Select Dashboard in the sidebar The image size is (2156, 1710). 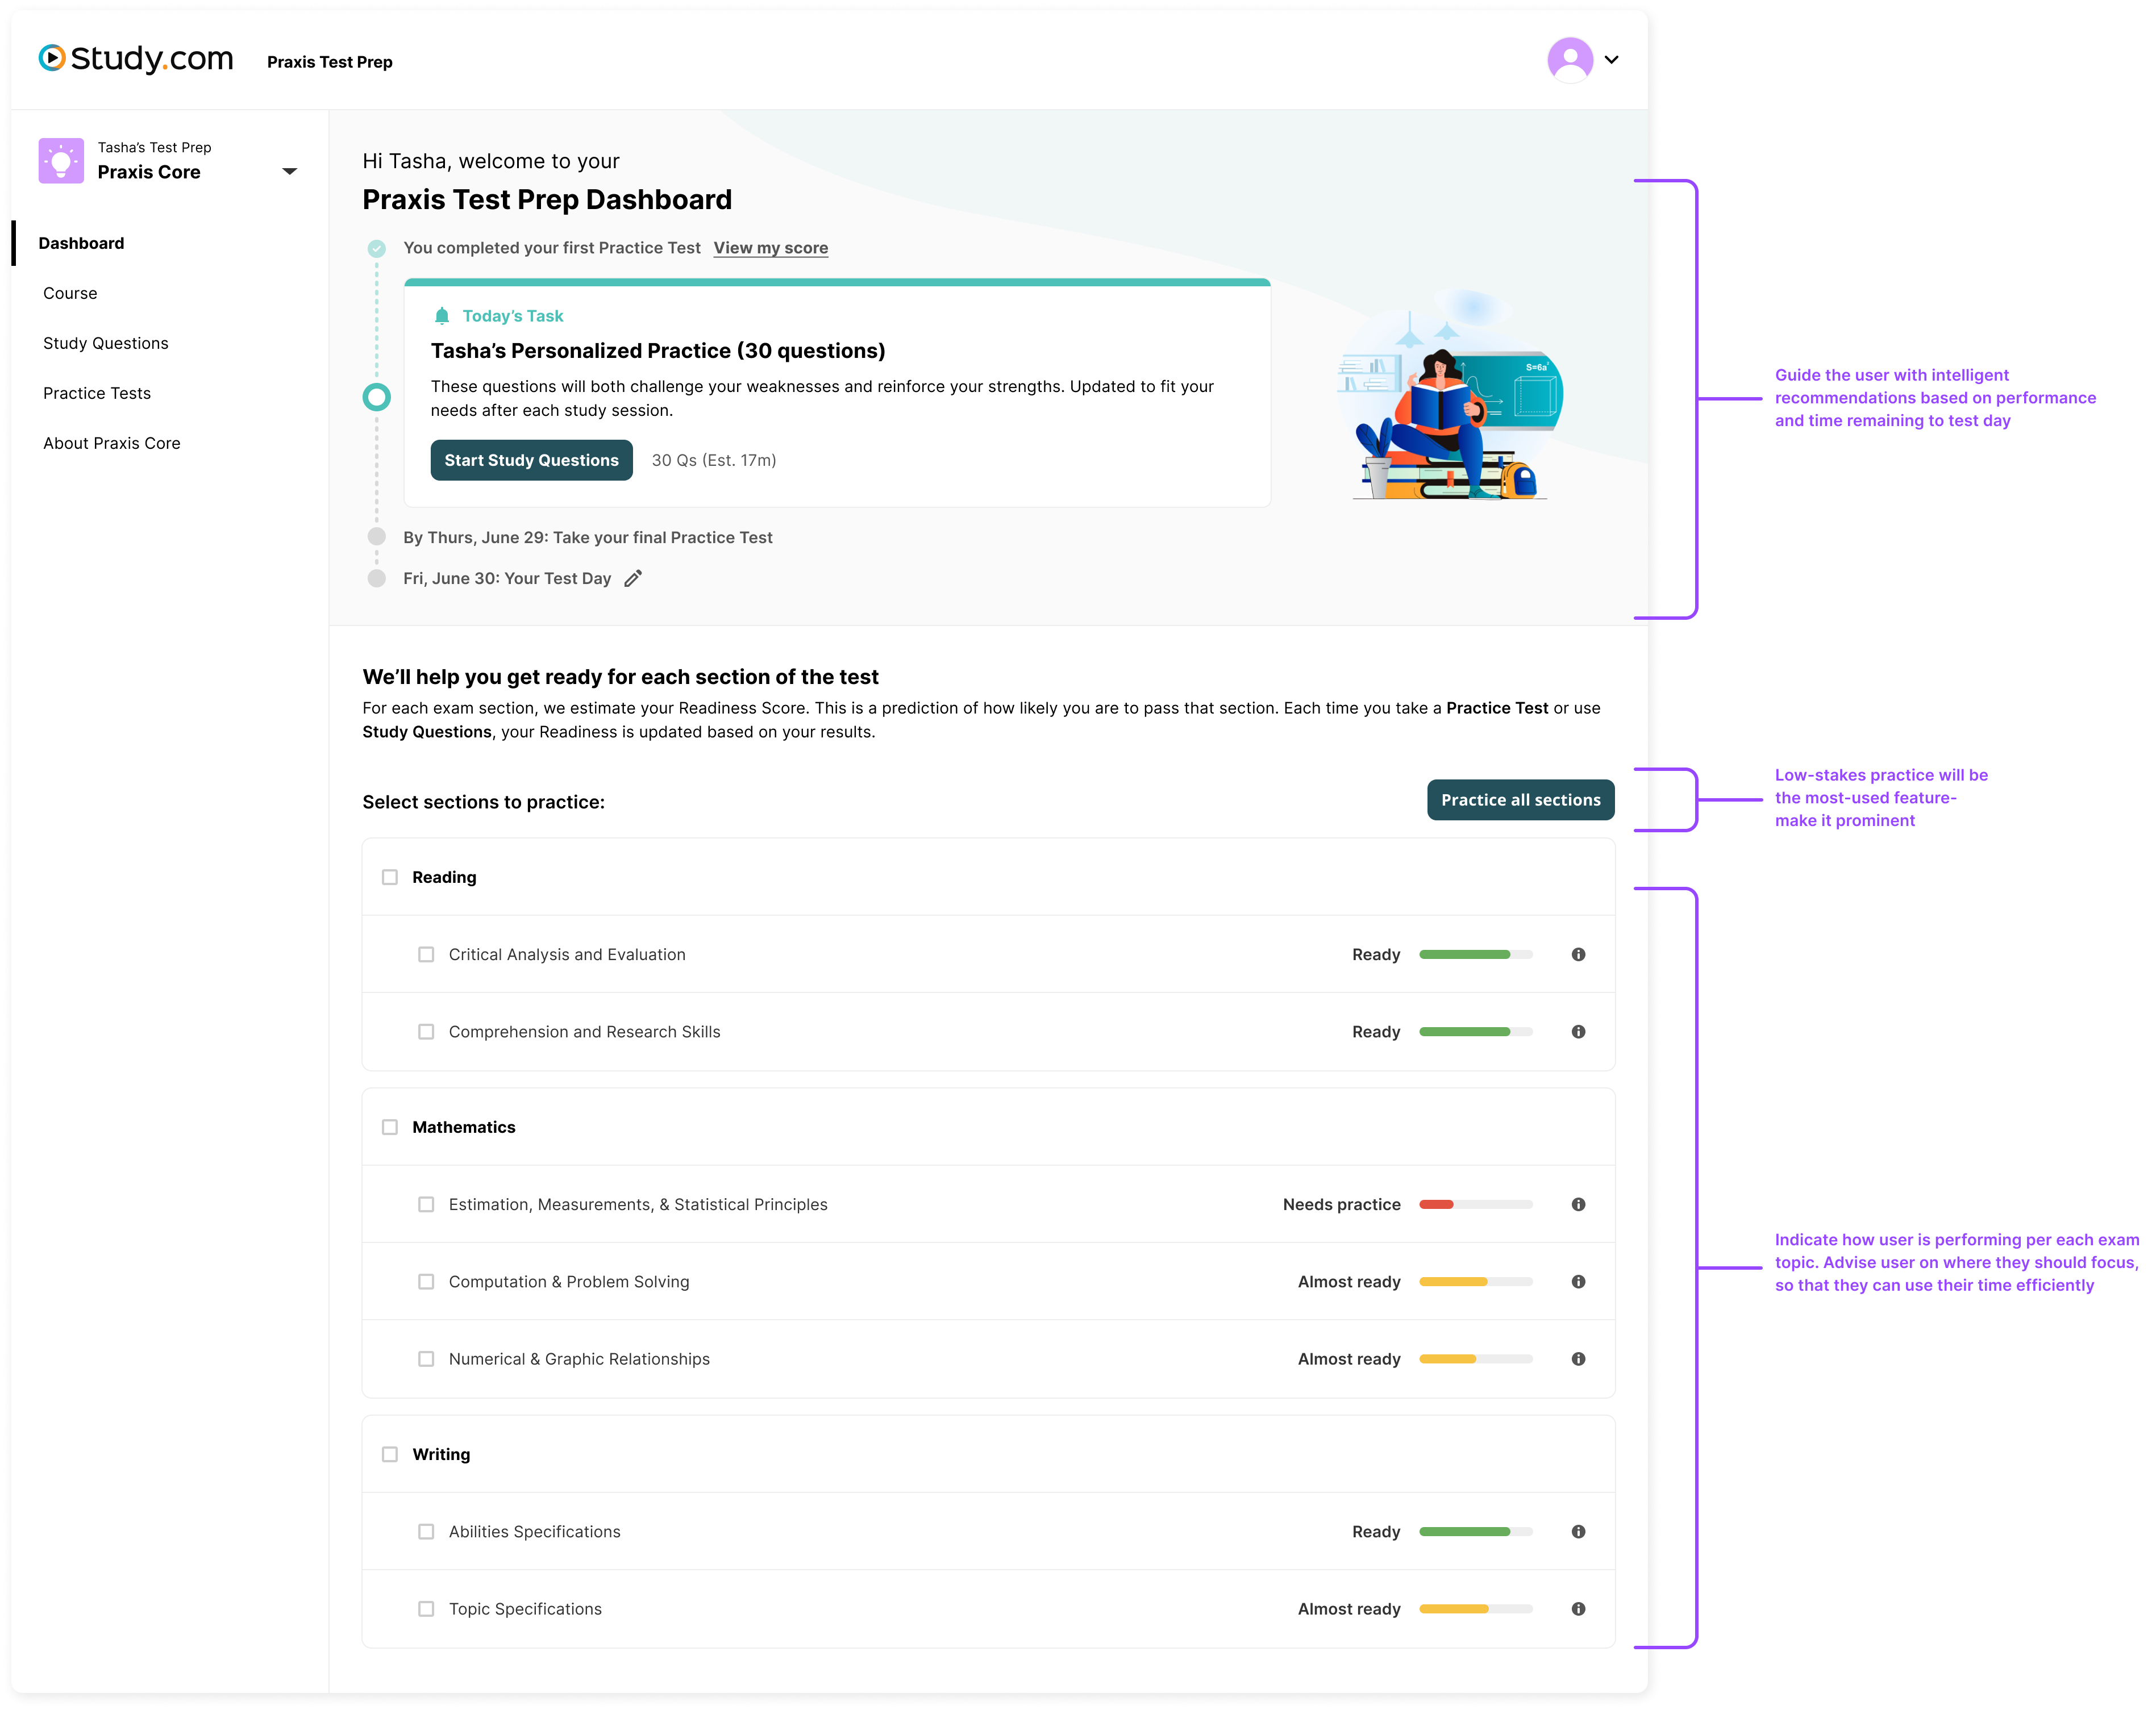click(81, 243)
